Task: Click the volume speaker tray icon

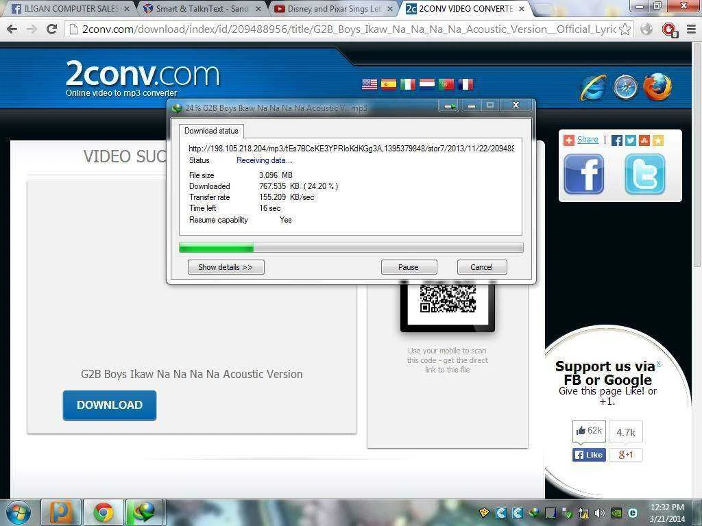Action: (x=599, y=513)
